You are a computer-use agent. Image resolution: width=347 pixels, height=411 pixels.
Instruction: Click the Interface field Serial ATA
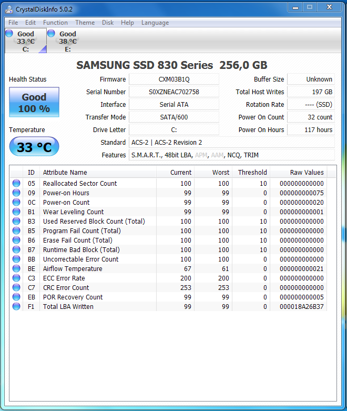(174, 104)
